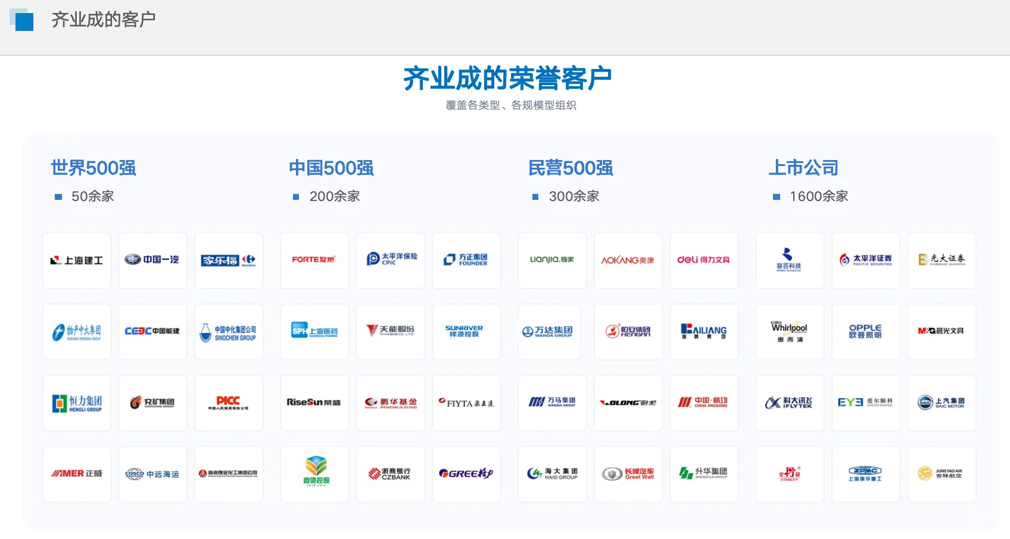Select the 鹏华基金 logo card

(391, 403)
